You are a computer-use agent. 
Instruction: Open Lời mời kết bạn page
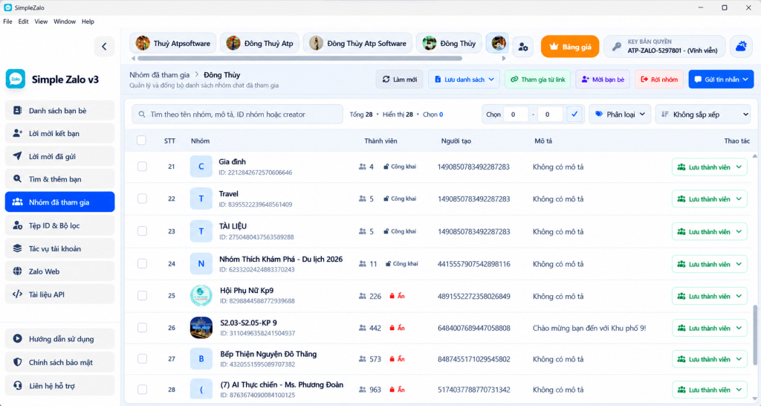coord(59,133)
